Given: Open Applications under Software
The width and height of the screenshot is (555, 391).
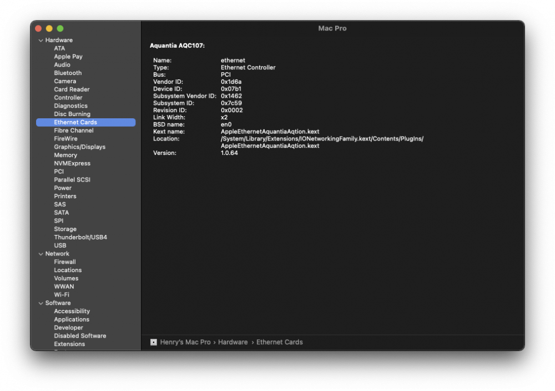Looking at the screenshot, I should tap(72, 319).
